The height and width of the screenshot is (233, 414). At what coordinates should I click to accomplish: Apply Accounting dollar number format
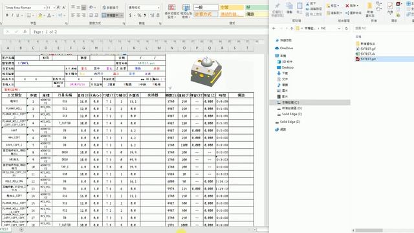(131, 16)
